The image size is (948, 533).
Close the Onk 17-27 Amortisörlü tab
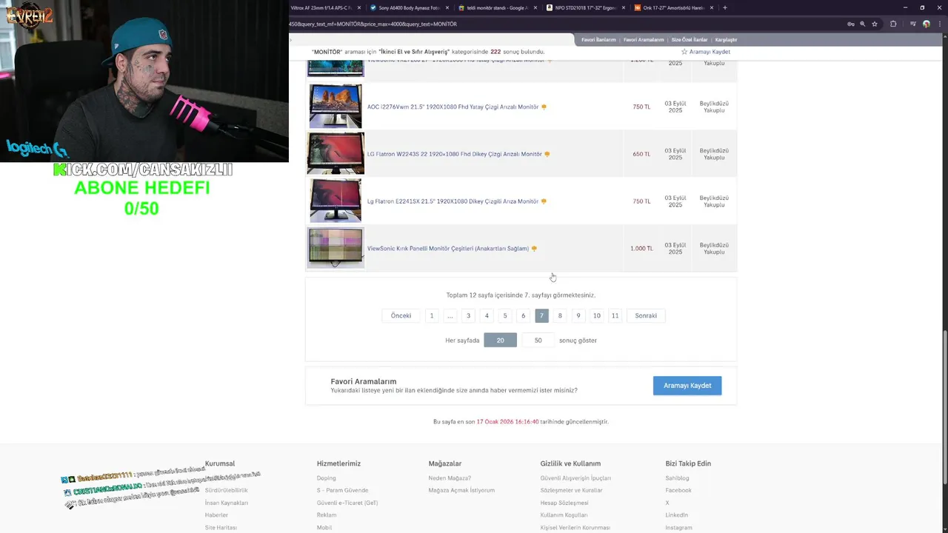coord(712,7)
